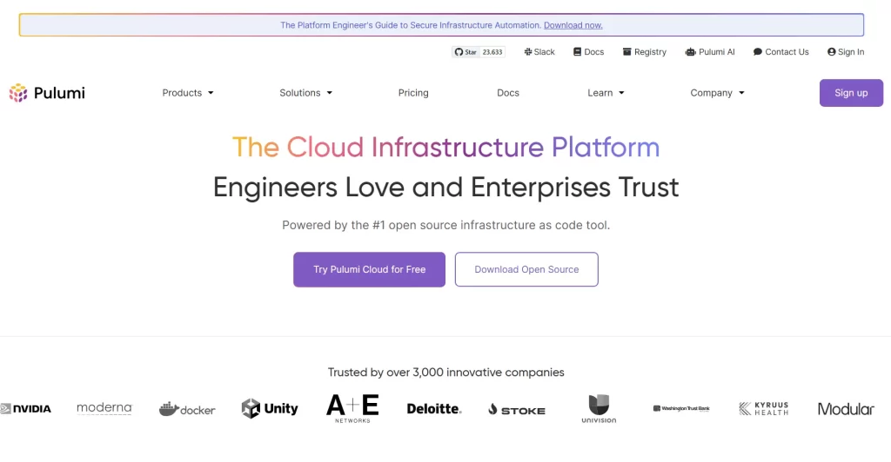Image resolution: width=891 pixels, height=462 pixels.
Task: Open the Registry link text
Action: 650,51
